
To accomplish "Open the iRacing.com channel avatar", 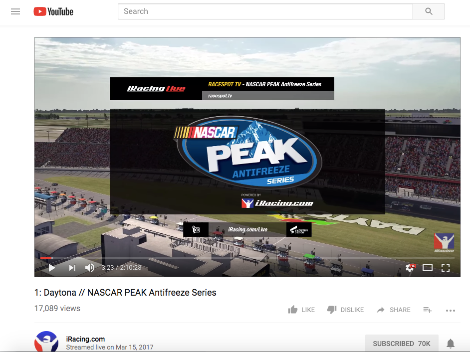I will [x=46, y=342].
